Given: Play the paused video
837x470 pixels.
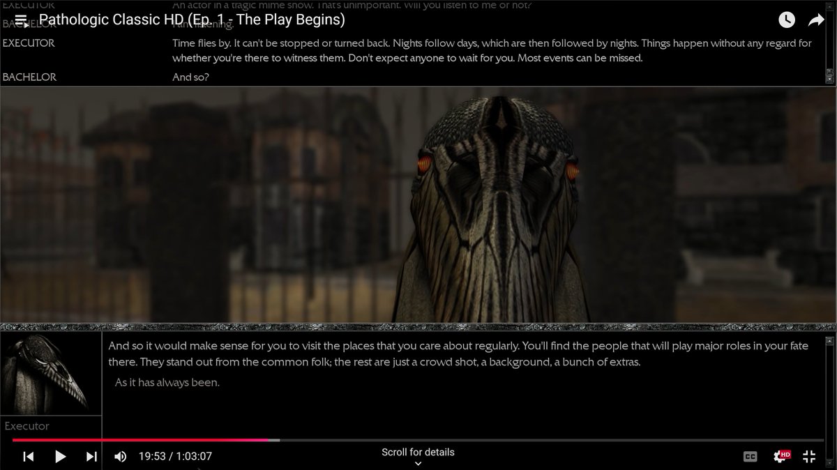Looking at the screenshot, I should (60, 457).
